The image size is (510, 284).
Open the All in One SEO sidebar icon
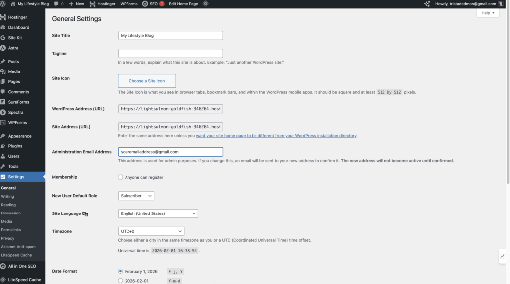tap(3, 267)
